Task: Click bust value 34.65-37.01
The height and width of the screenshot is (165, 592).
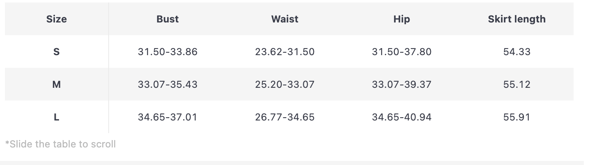Action: [x=168, y=117]
